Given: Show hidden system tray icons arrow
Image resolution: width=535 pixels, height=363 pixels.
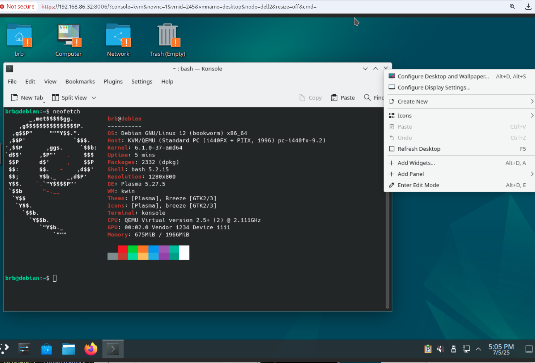Looking at the screenshot, I should [478, 349].
